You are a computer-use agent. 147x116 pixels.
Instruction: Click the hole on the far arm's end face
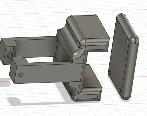point(10,55)
